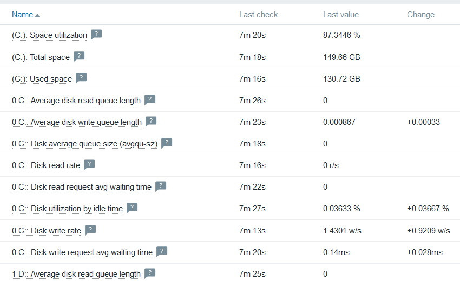Click the 87.3446 % last value cell
Viewport: 460px width, 281px height.
[x=341, y=36]
